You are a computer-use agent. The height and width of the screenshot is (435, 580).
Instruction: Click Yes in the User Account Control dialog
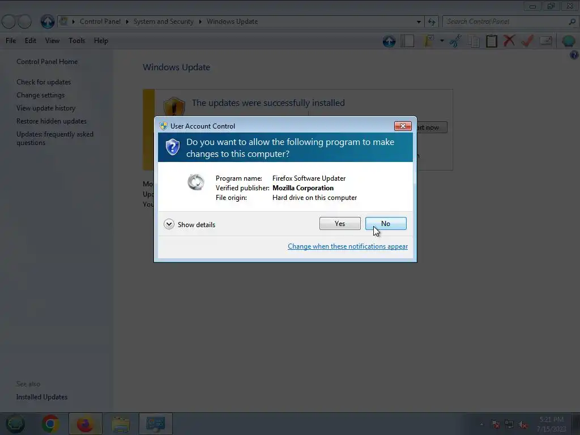340,223
